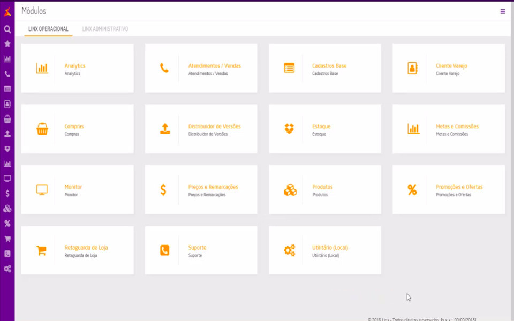
Task: Open the Preços e Remarcações module card
Action: (201, 189)
